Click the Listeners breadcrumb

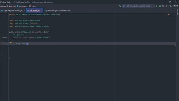point(12,6)
